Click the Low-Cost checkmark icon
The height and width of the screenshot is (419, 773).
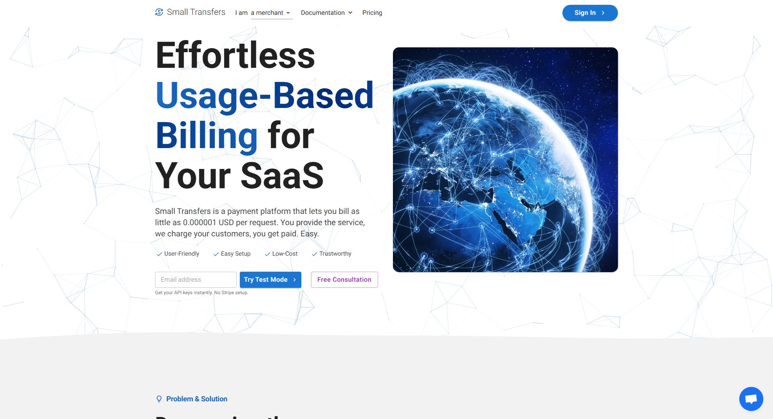click(268, 254)
